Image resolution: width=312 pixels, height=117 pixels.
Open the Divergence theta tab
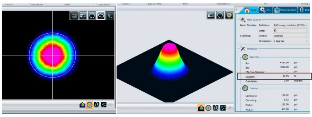coord(304,10)
